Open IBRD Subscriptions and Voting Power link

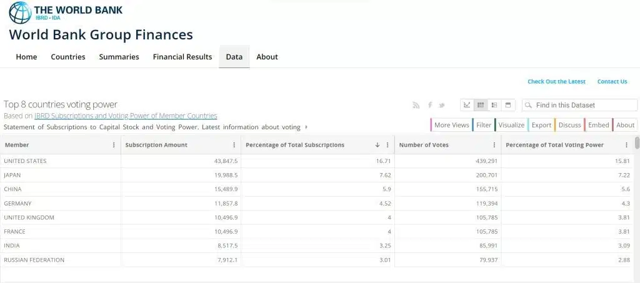[126, 116]
